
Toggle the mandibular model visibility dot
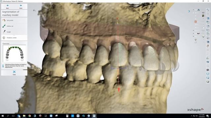tap(194, 33)
